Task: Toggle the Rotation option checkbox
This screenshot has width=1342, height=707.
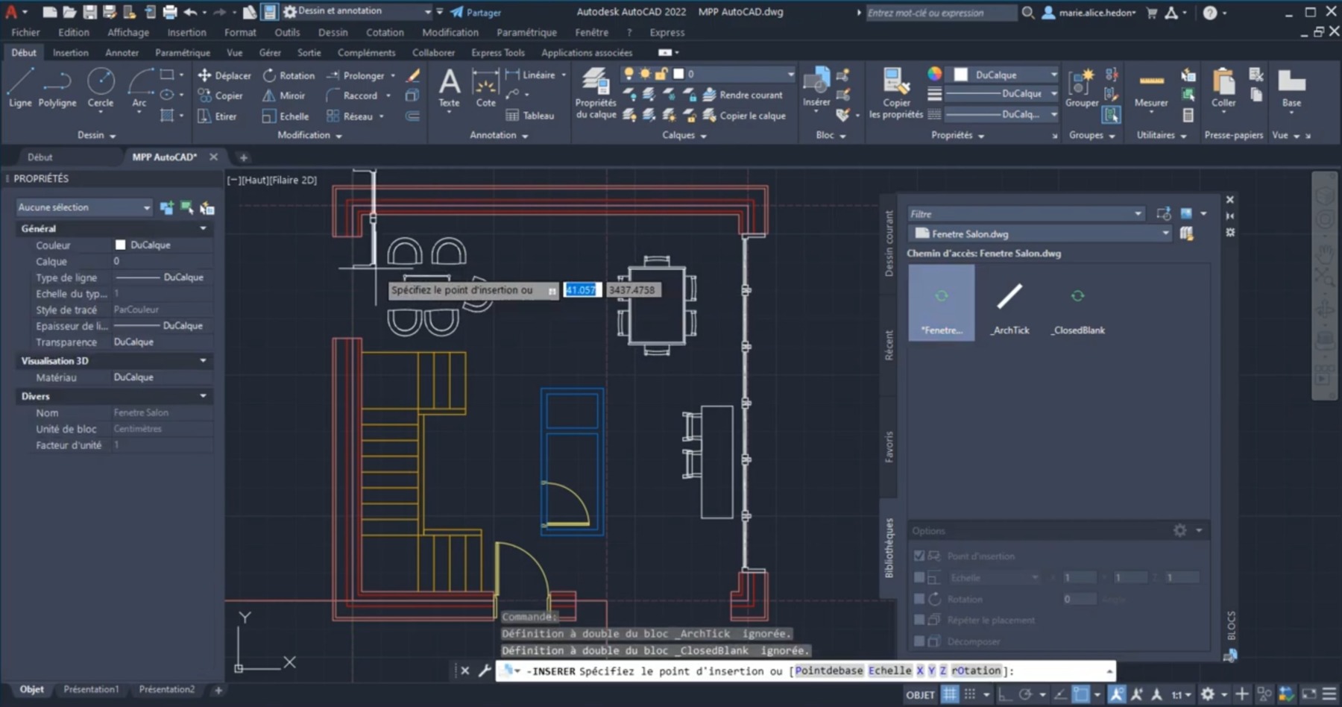Action: tap(919, 599)
